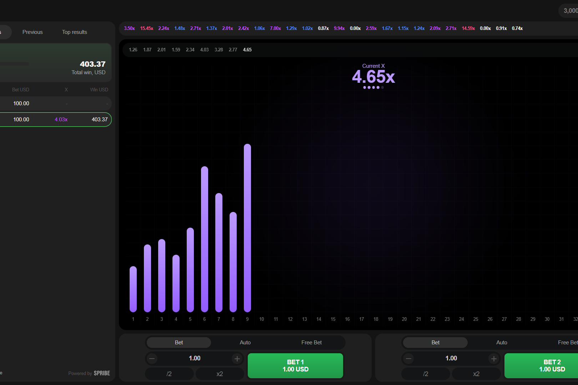The image size is (578, 385).
Task: Open the 14.59x round in history bar
Action: pos(468,28)
